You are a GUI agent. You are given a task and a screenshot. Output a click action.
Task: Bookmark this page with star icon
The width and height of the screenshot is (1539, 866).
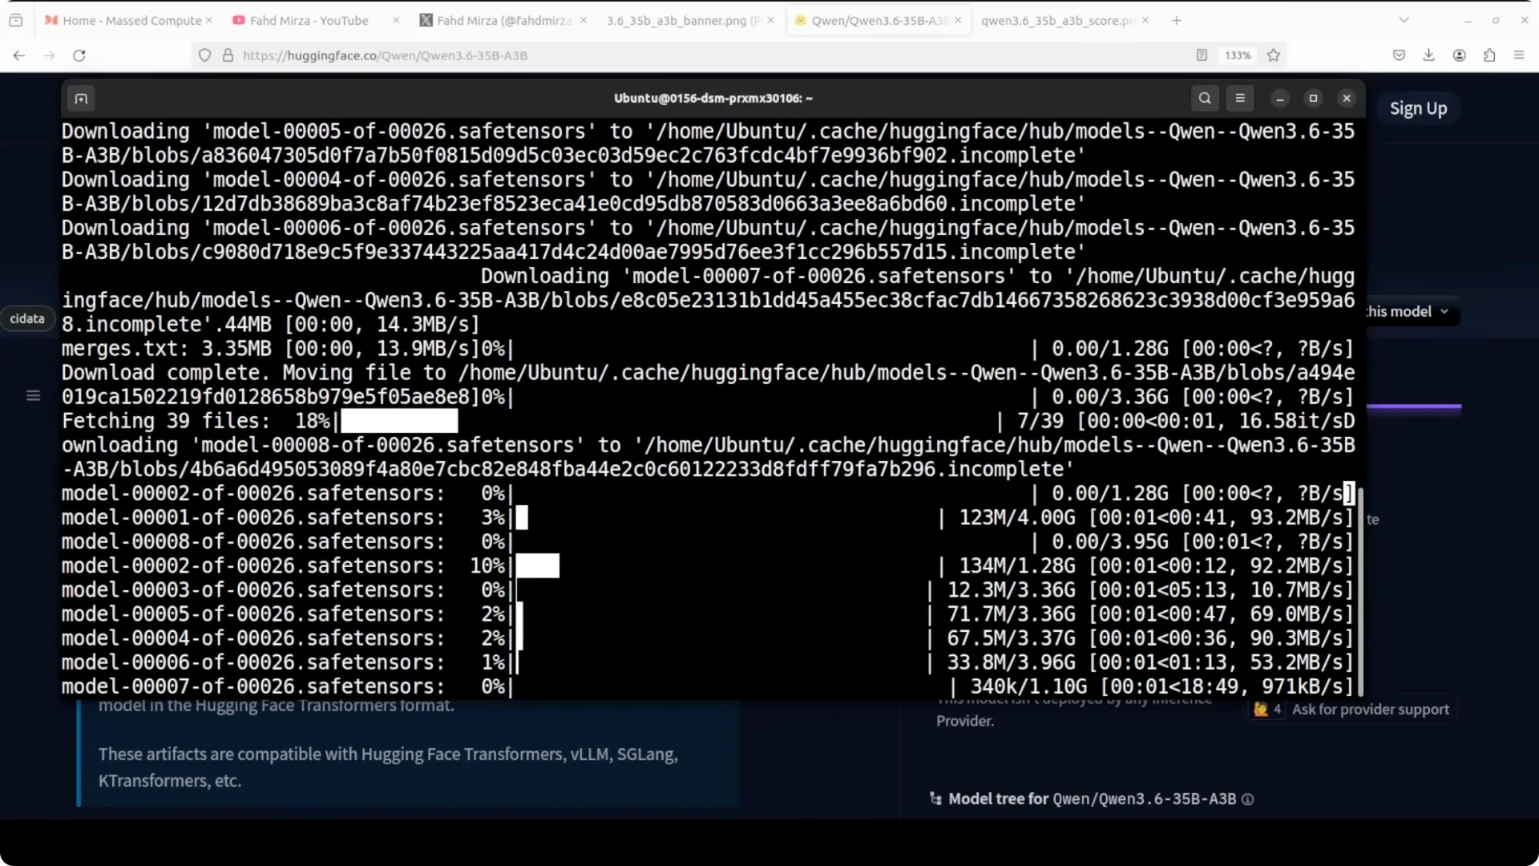click(1274, 55)
